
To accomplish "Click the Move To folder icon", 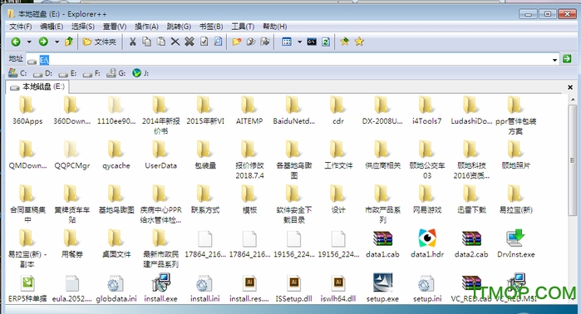I will tap(265, 42).
